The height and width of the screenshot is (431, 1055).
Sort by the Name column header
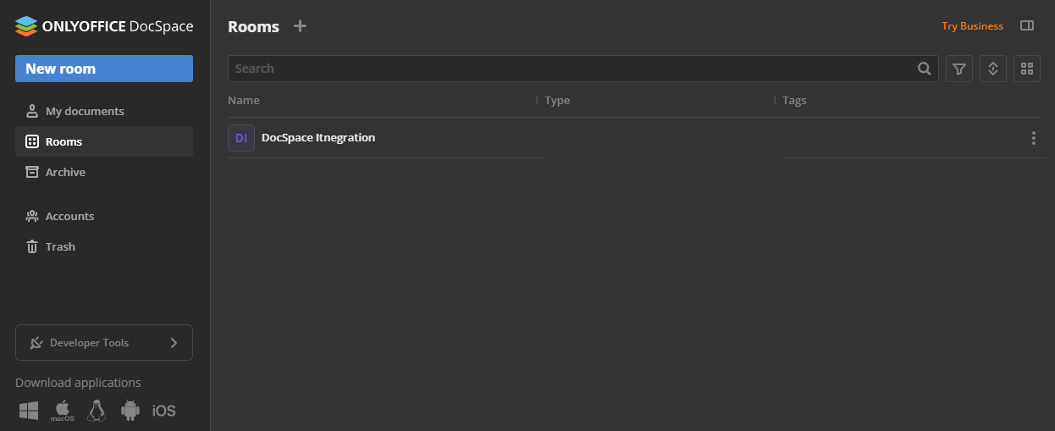(244, 100)
